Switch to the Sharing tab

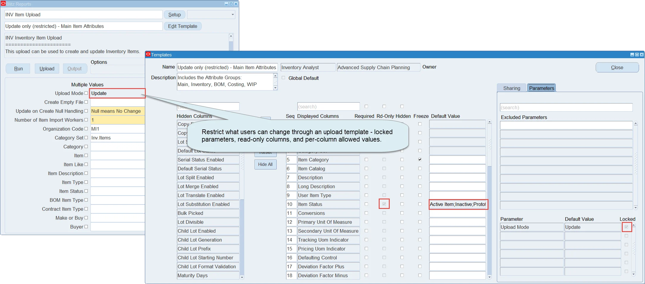(512, 88)
